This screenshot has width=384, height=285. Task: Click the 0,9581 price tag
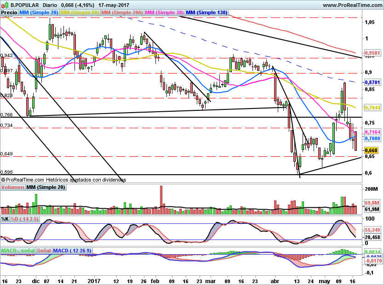[372, 53]
